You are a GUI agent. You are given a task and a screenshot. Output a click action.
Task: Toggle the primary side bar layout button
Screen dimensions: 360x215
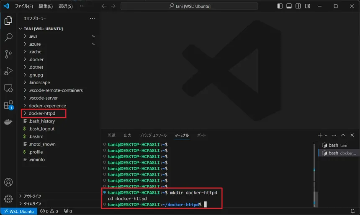click(x=280, y=6)
